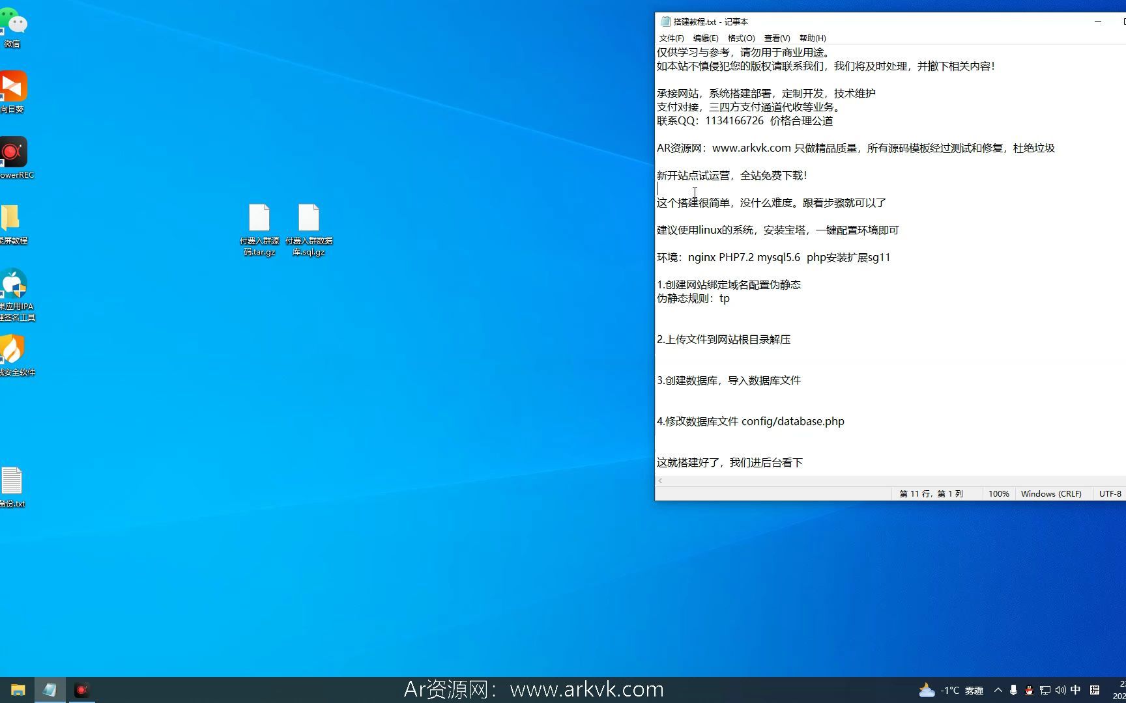Show hidden system tray icons
This screenshot has width=1126, height=703.
click(998, 690)
